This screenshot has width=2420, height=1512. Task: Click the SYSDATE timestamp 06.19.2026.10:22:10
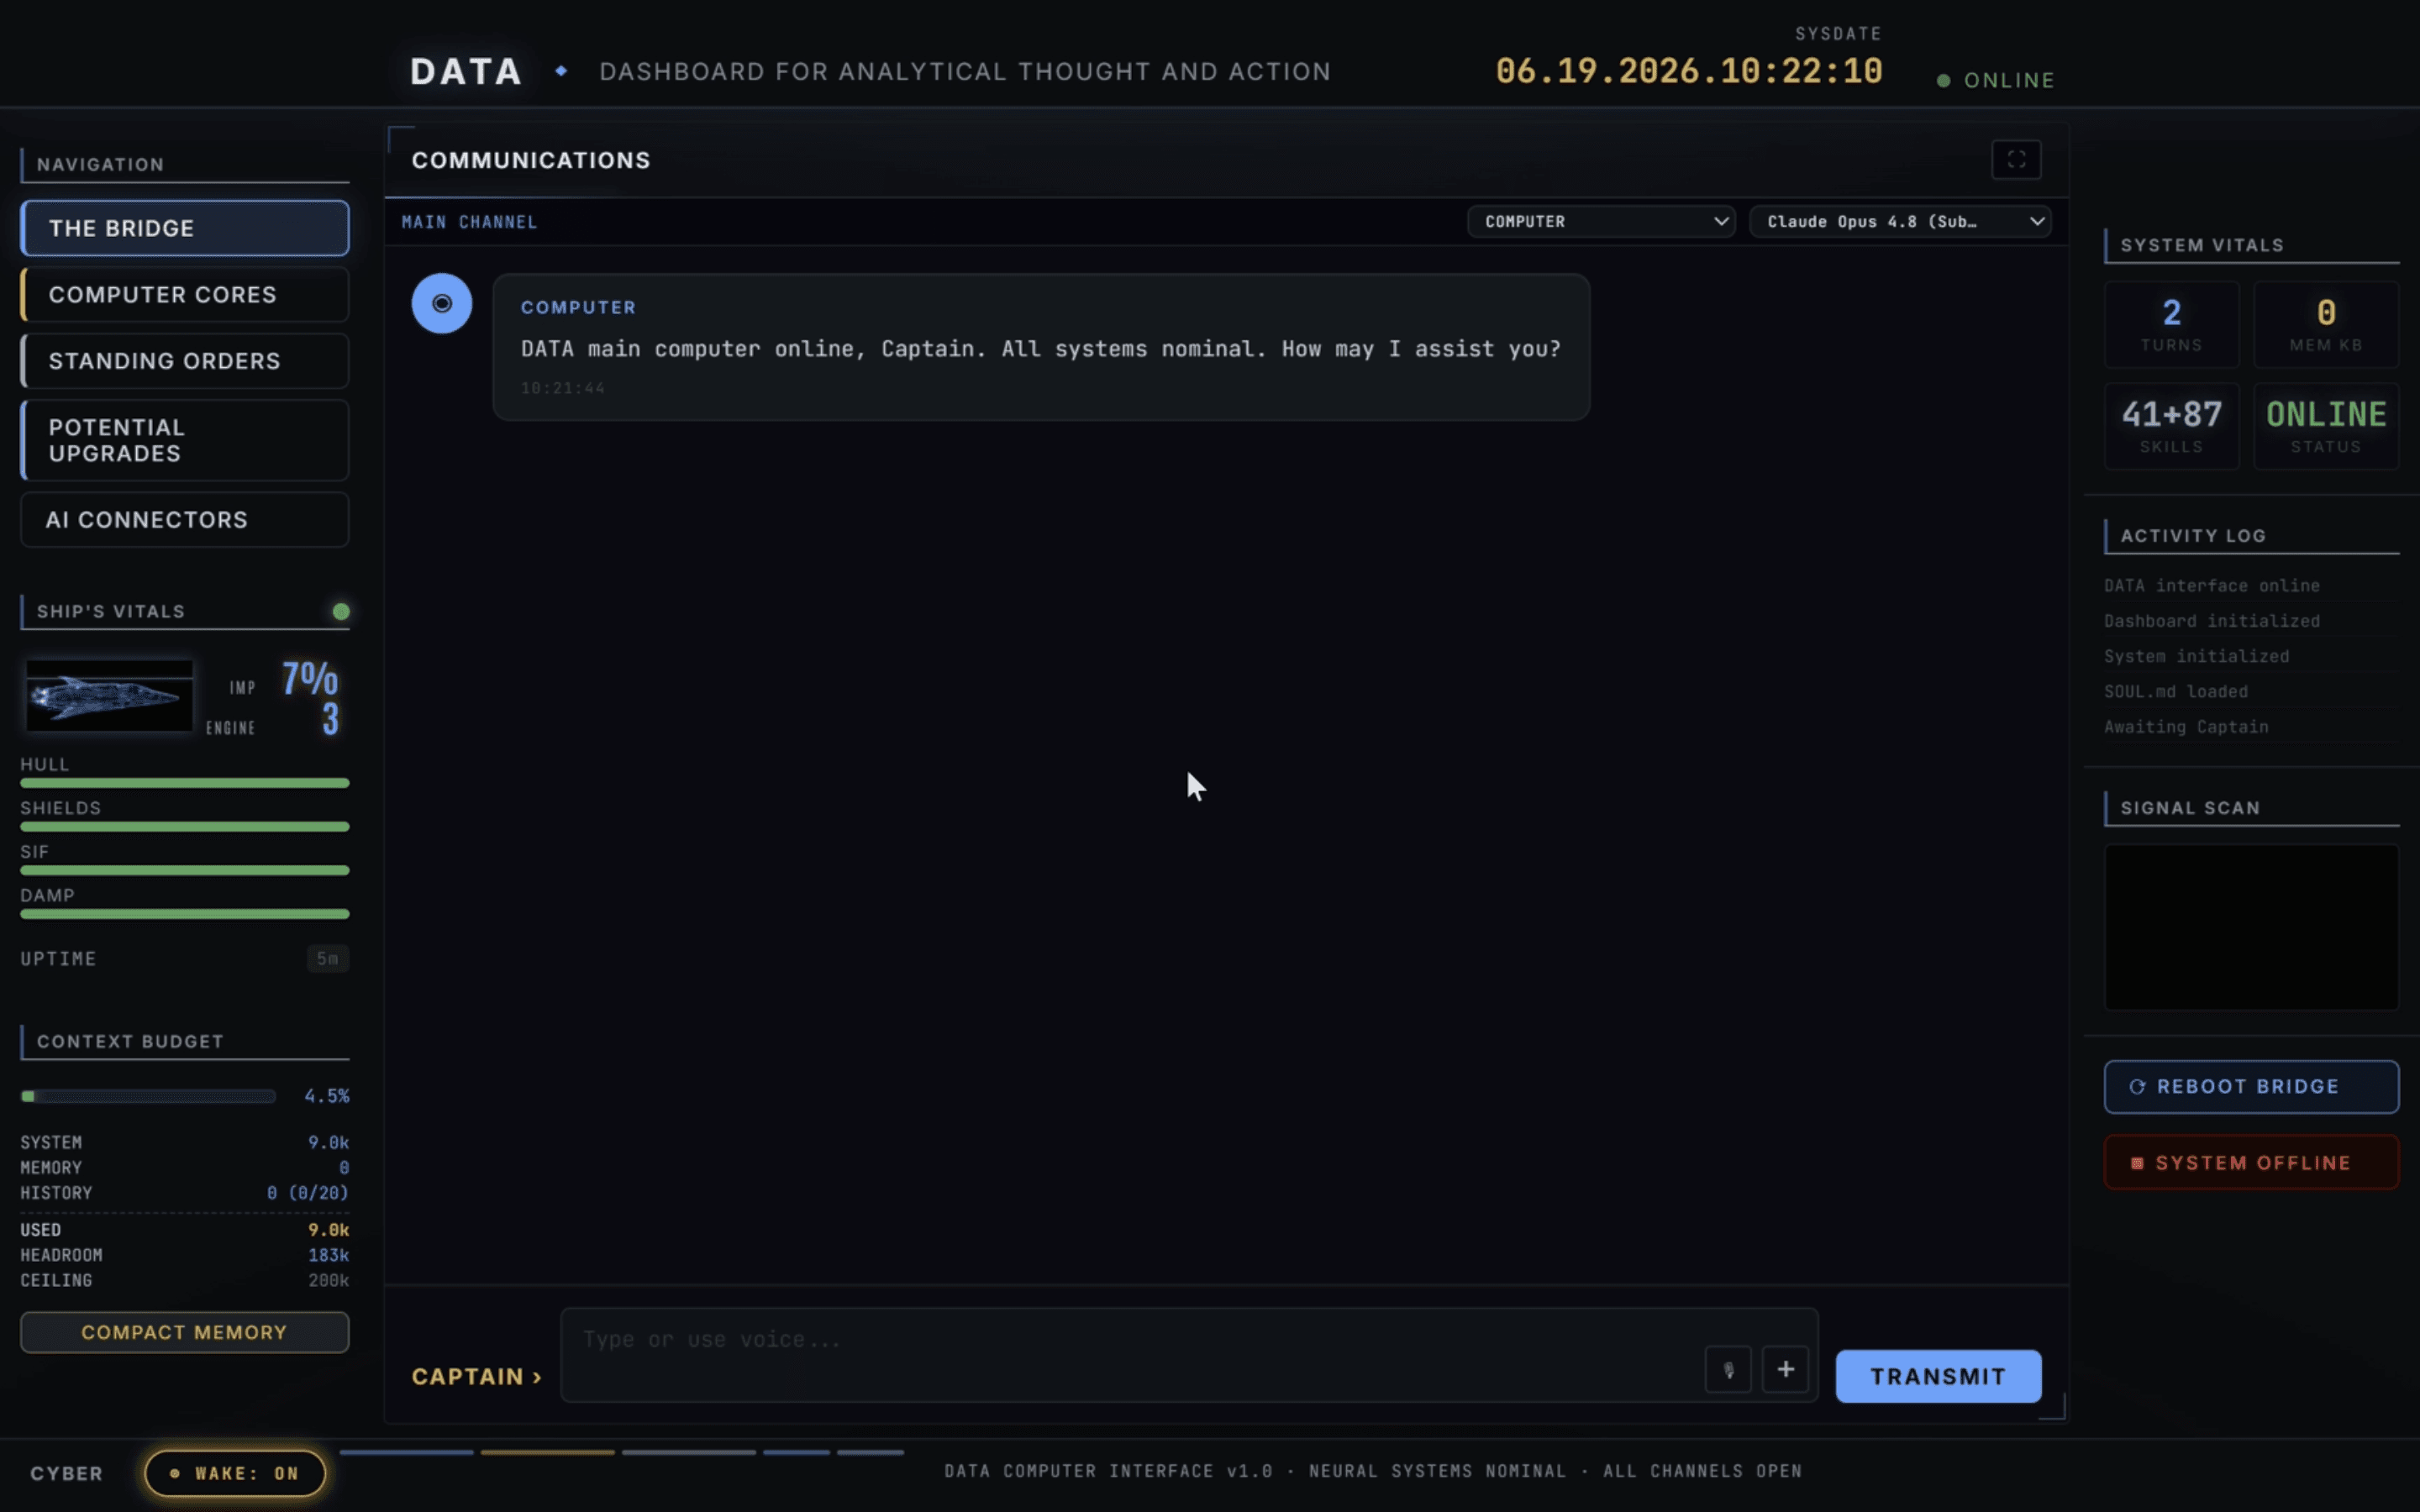[x=1689, y=71]
